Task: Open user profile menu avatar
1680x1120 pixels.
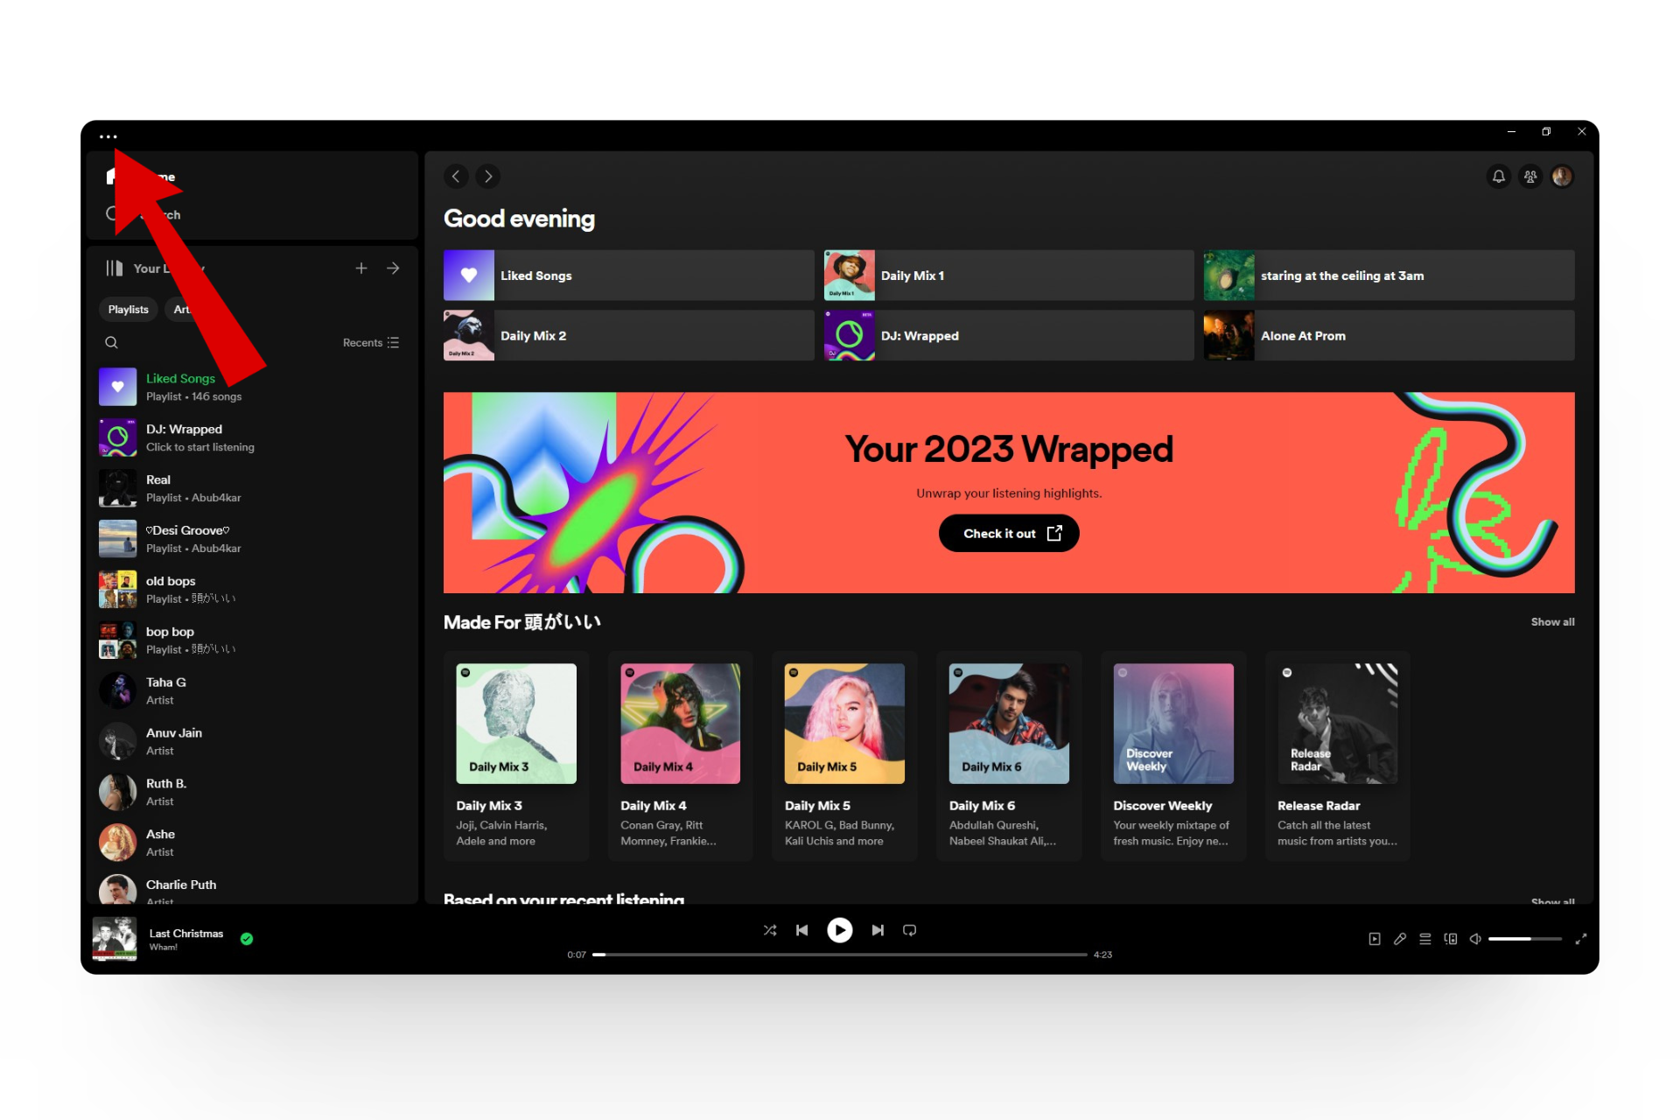Action: [1561, 177]
